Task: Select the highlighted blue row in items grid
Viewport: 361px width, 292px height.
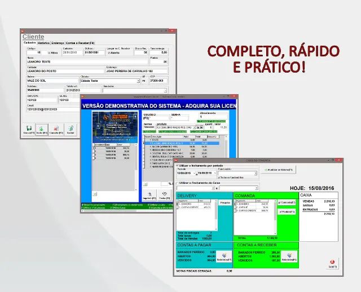Action: pos(182,143)
